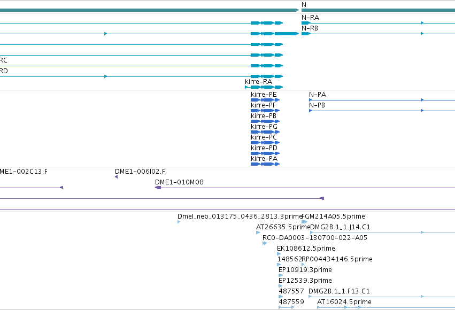Screen dimensions: 455x310
Task: Click the arrowhead at DME1-010M08 start
Action: (x=158, y=188)
